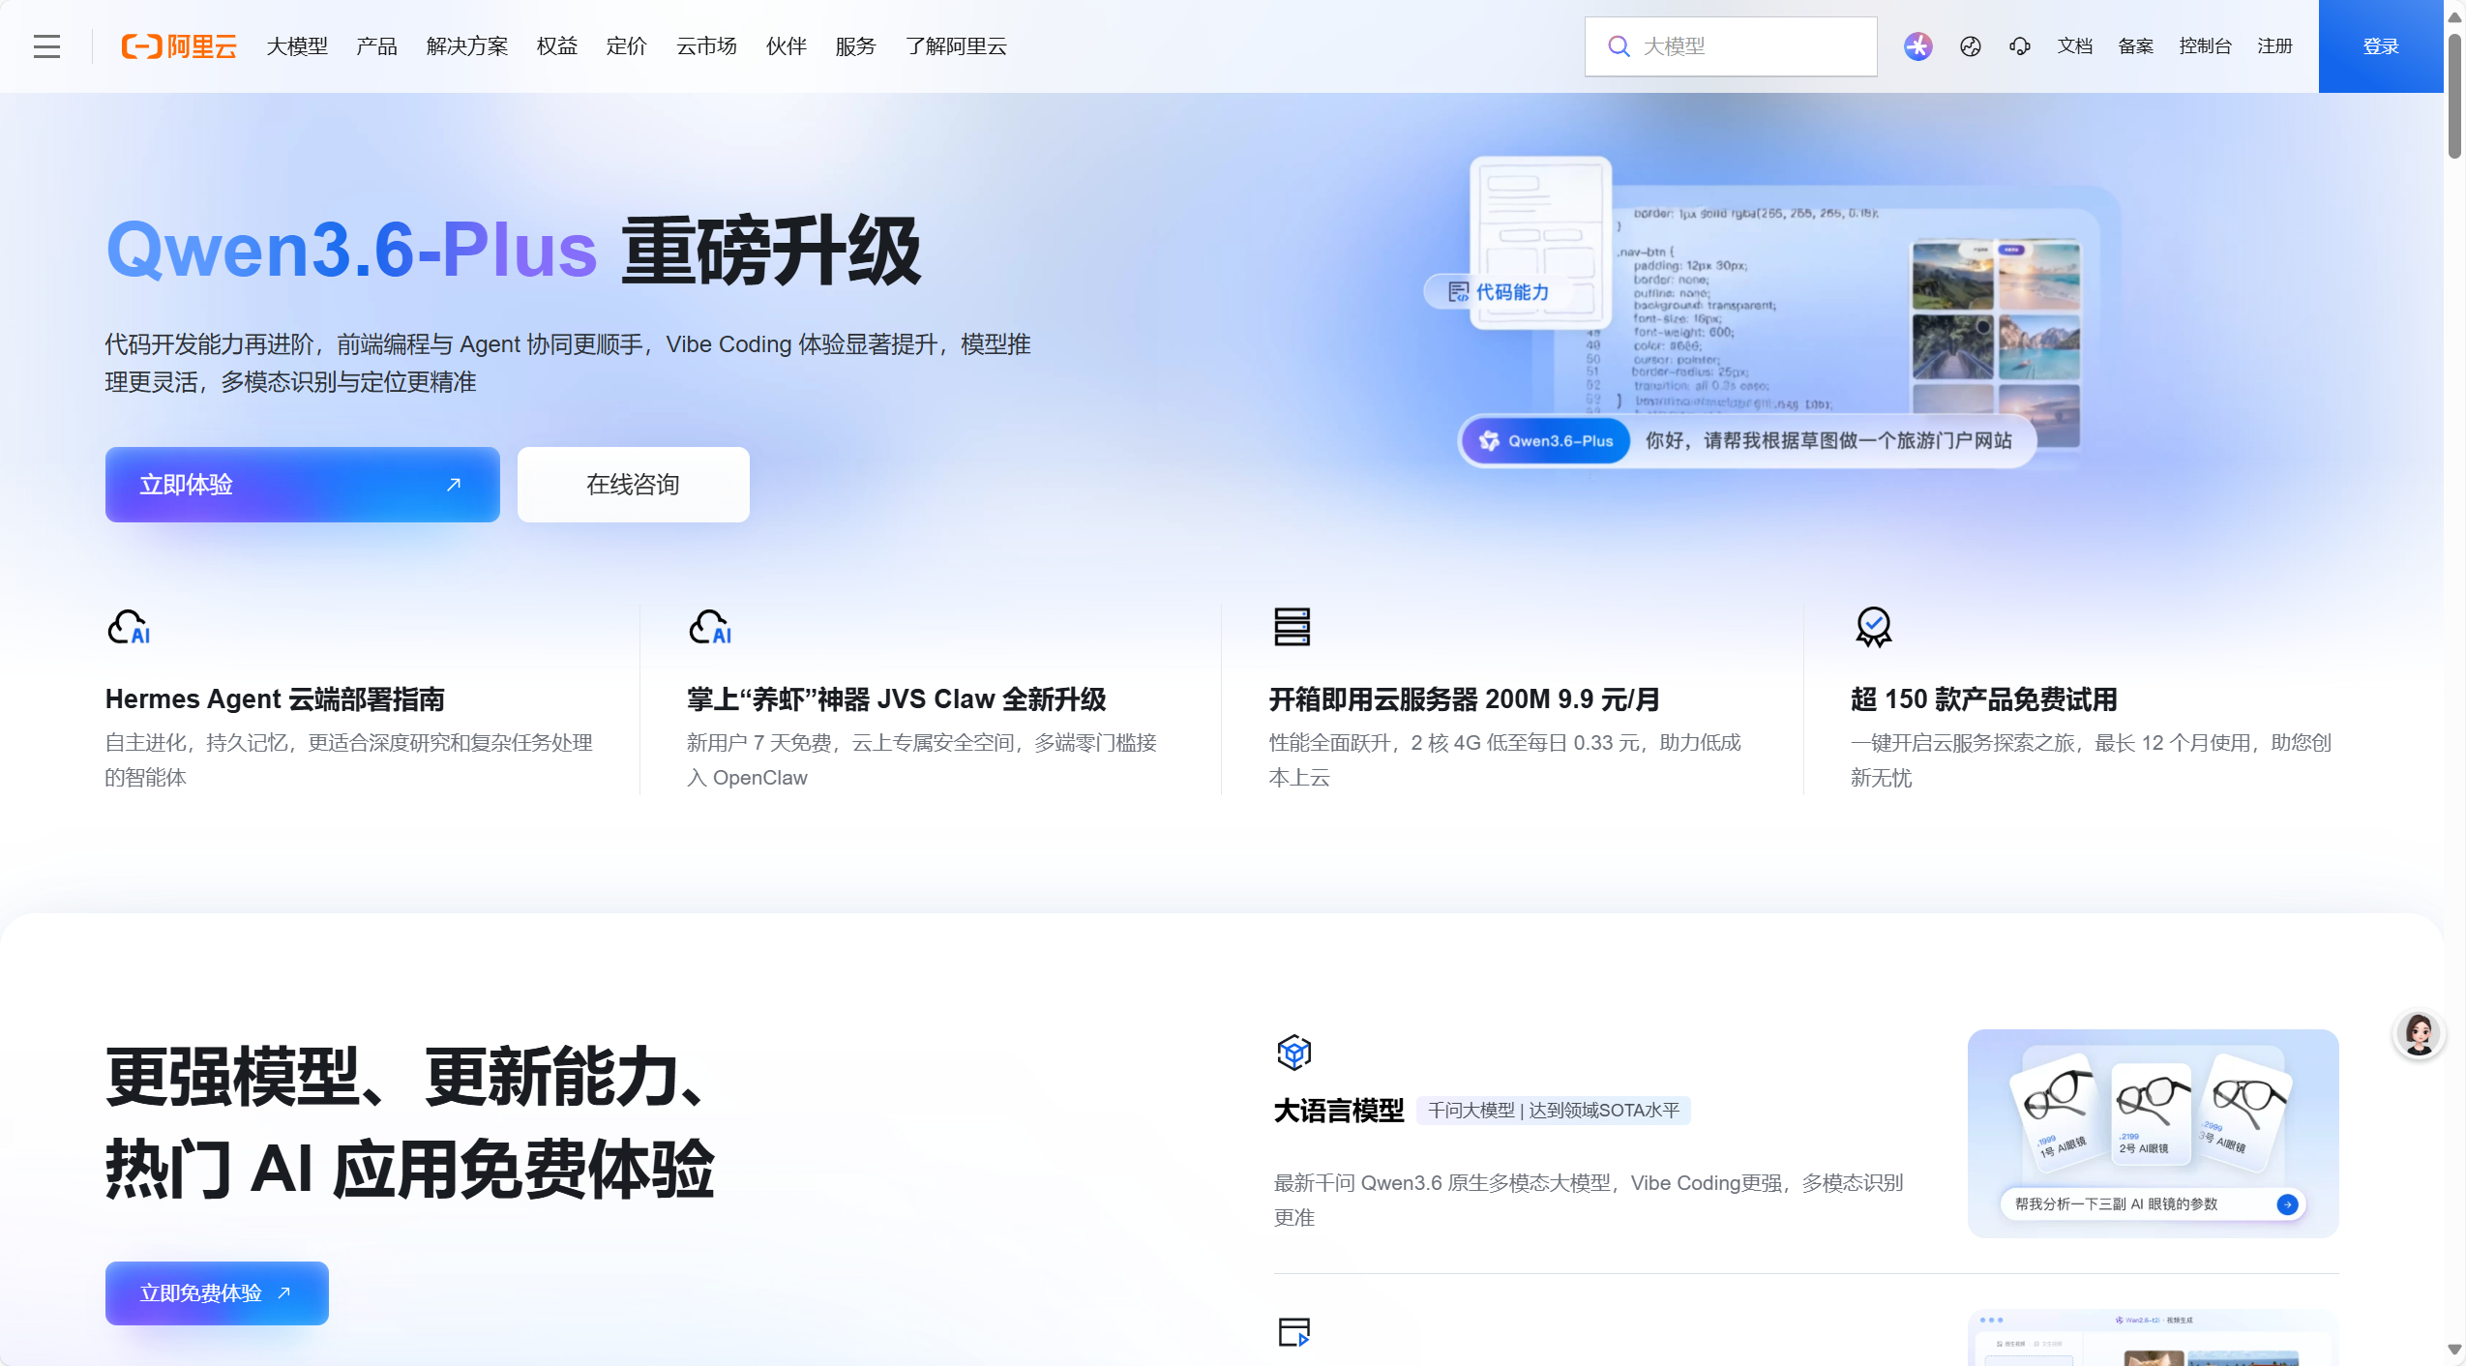Click the award badge icon above 免费试用
Image resolution: width=2466 pixels, height=1366 pixels.
click(x=1873, y=627)
